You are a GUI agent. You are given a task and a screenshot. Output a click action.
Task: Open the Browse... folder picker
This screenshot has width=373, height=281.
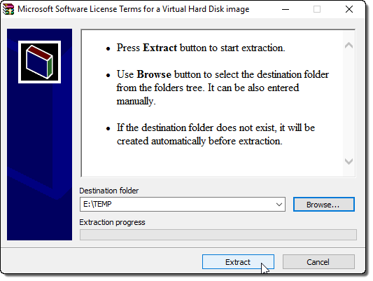point(324,205)
